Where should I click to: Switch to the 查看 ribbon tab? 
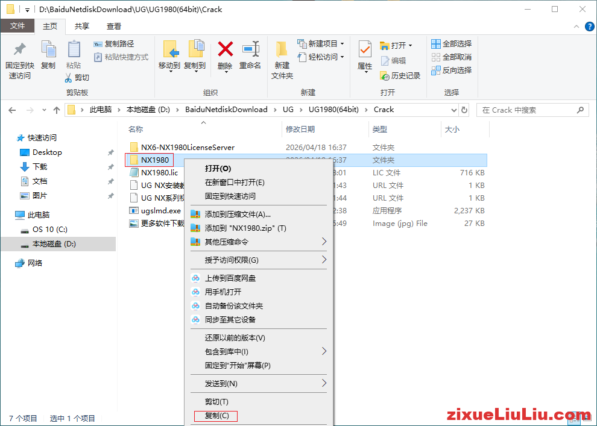(112, 26)
